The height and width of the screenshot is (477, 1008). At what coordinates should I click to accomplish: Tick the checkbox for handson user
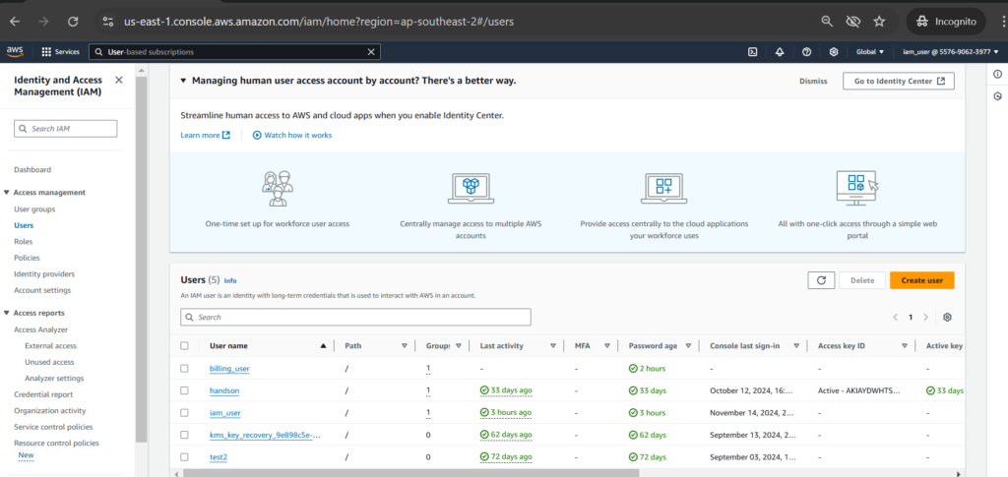[184, 390]
